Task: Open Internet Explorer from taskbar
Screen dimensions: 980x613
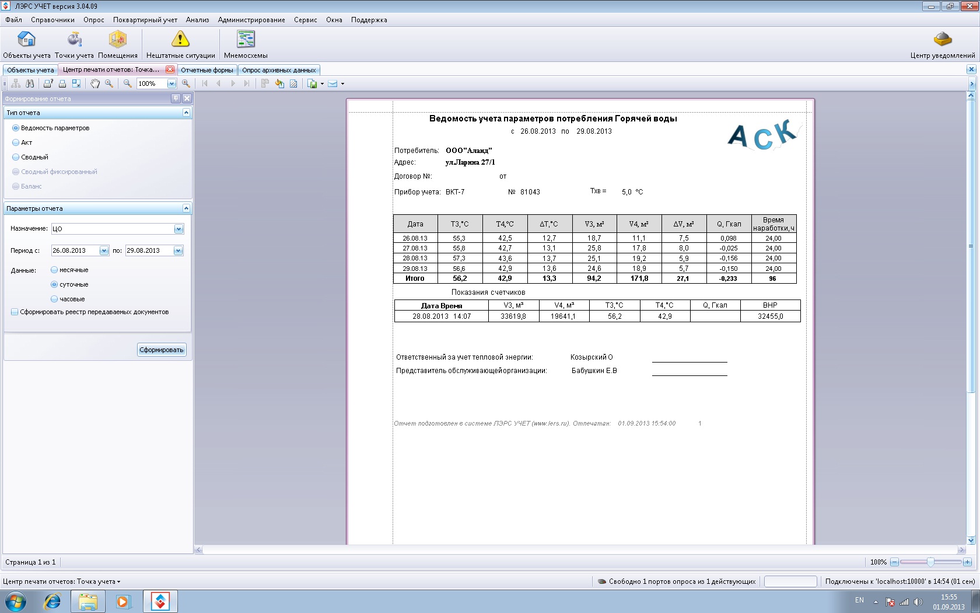Action: 52,601
